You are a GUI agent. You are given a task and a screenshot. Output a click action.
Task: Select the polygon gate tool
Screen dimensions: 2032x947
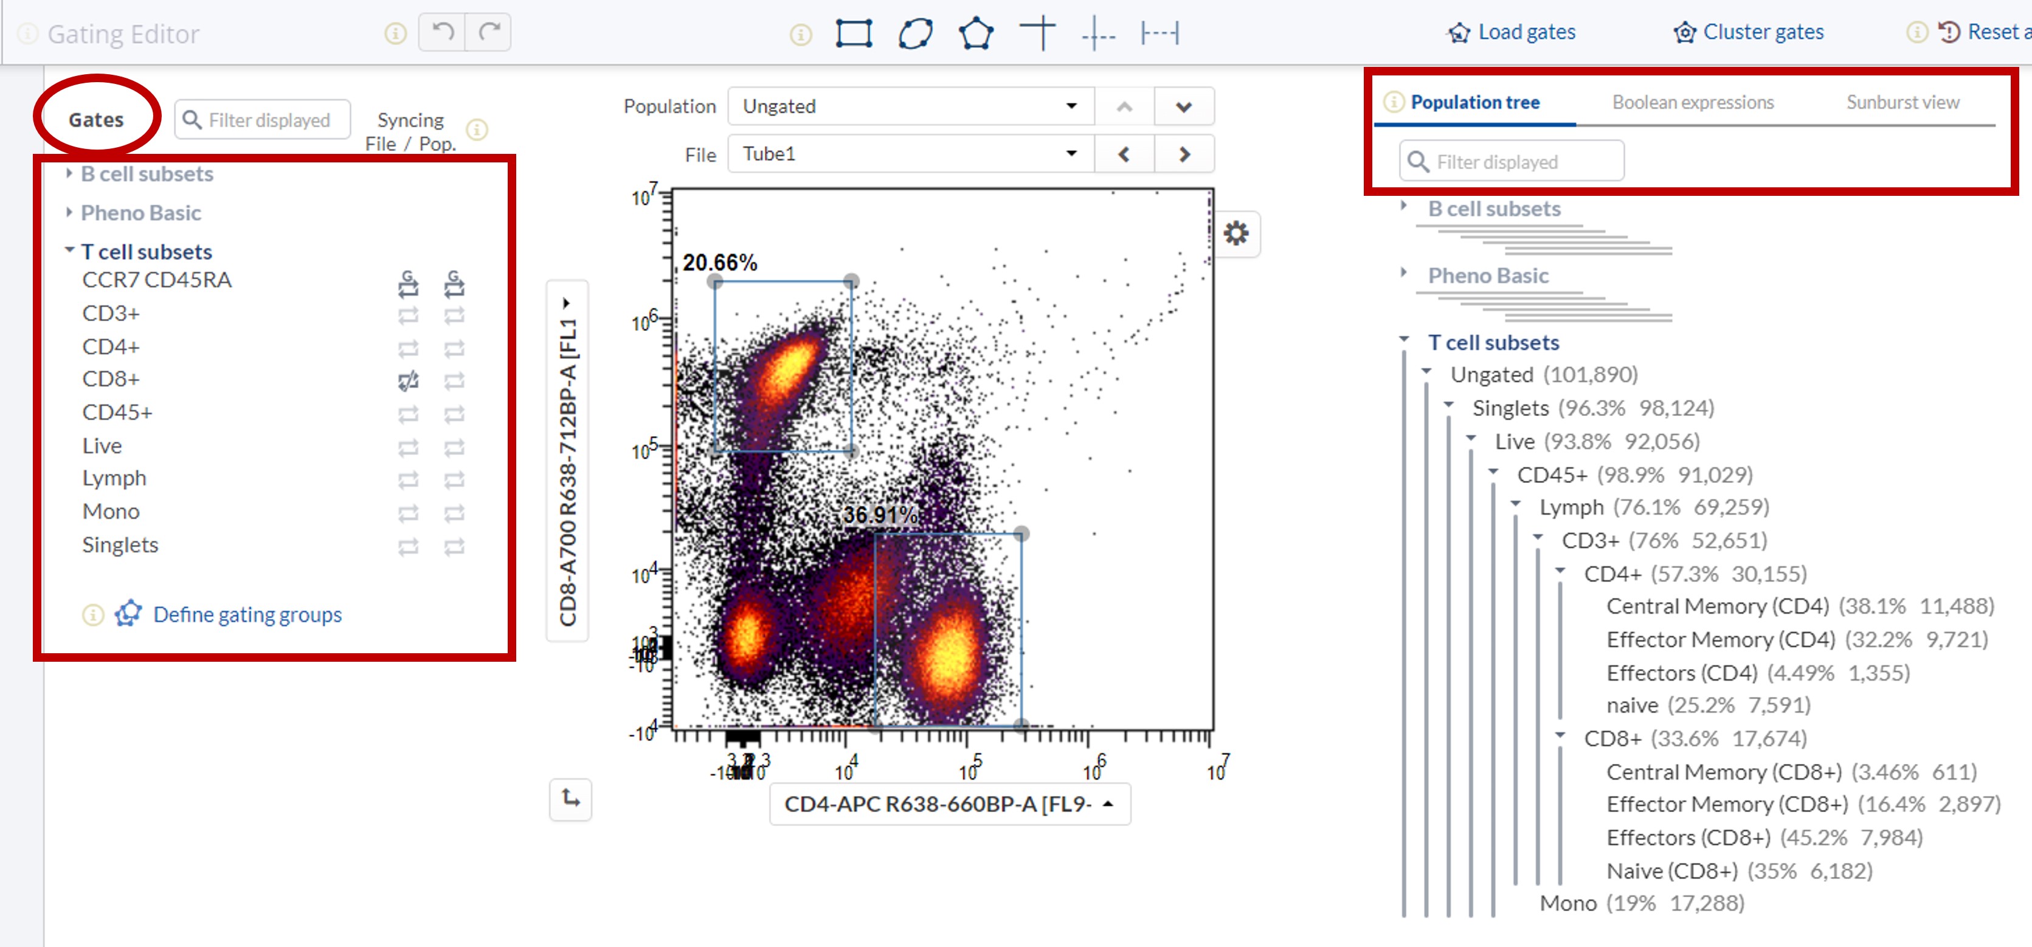(976, 33)
